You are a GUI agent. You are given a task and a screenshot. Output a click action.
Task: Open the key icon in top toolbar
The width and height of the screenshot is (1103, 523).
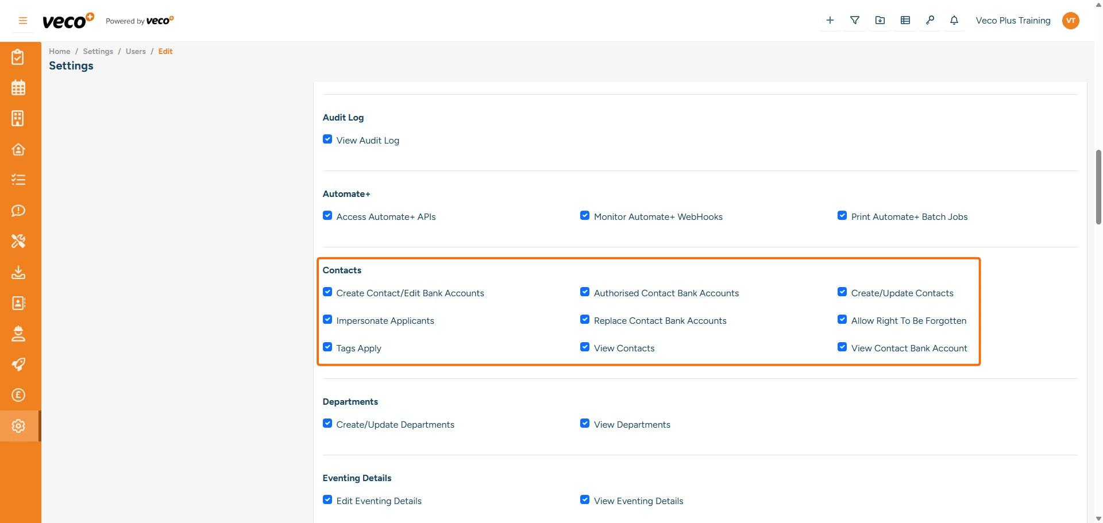click(x=930, y=21)
